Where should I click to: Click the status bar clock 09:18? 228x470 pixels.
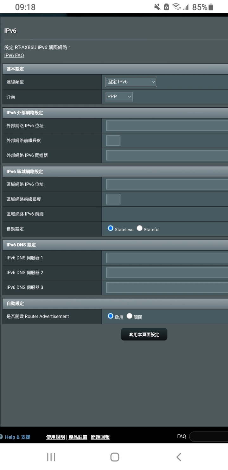pos(25,7)
